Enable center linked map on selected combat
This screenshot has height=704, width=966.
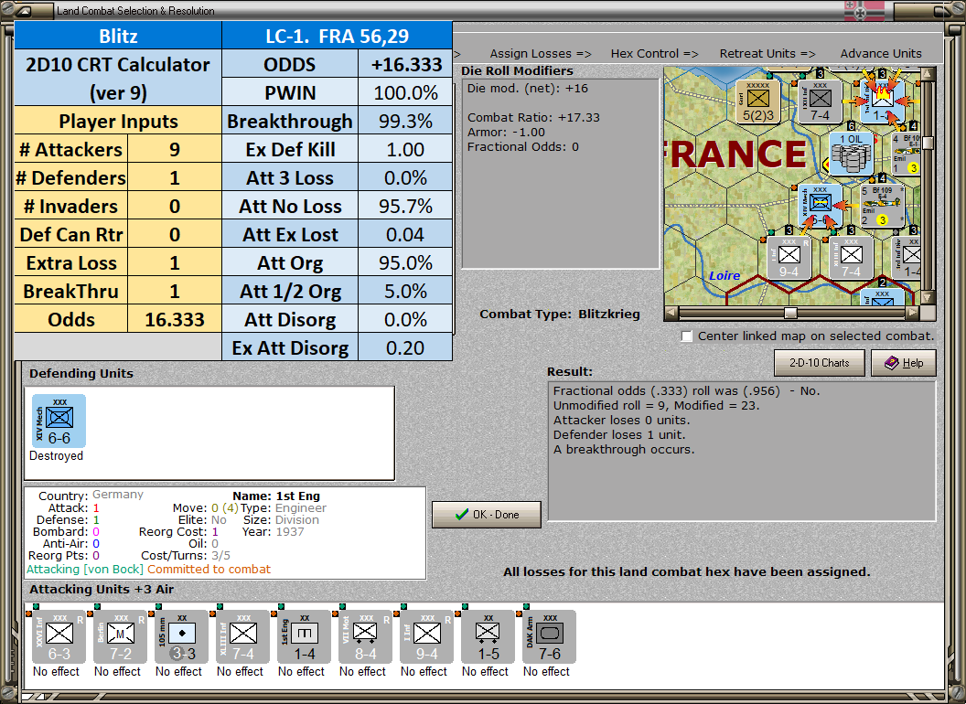(687, 336)
